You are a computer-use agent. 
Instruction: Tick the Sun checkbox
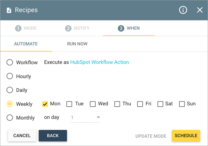point(182,104)
